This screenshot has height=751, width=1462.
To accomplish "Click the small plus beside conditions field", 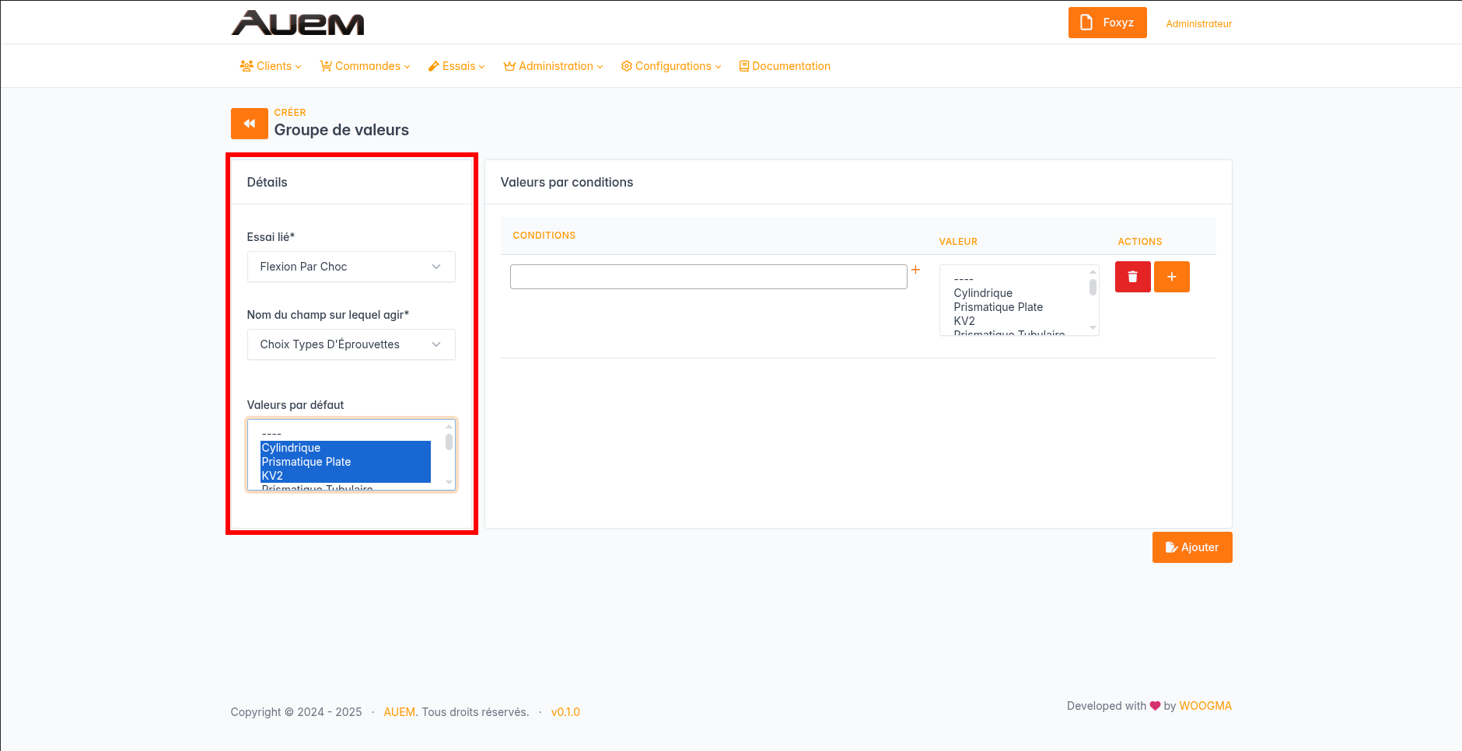I will point(916,270).
